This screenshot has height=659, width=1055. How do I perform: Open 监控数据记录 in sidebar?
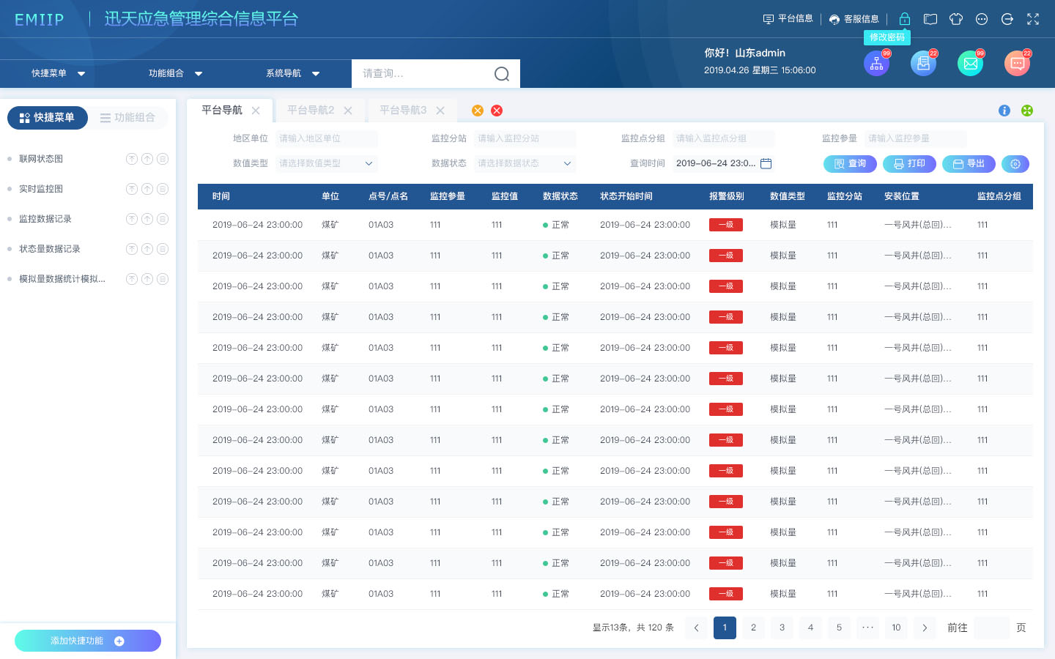click(45, 219)
